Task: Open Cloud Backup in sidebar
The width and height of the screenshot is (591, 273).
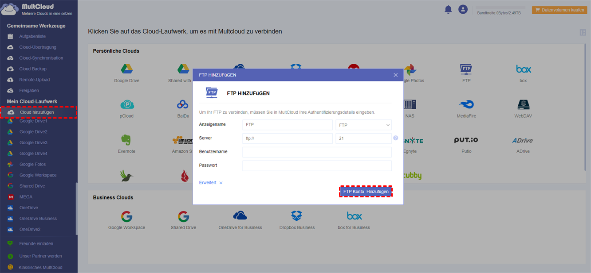Action: click(x=32, y=69)
